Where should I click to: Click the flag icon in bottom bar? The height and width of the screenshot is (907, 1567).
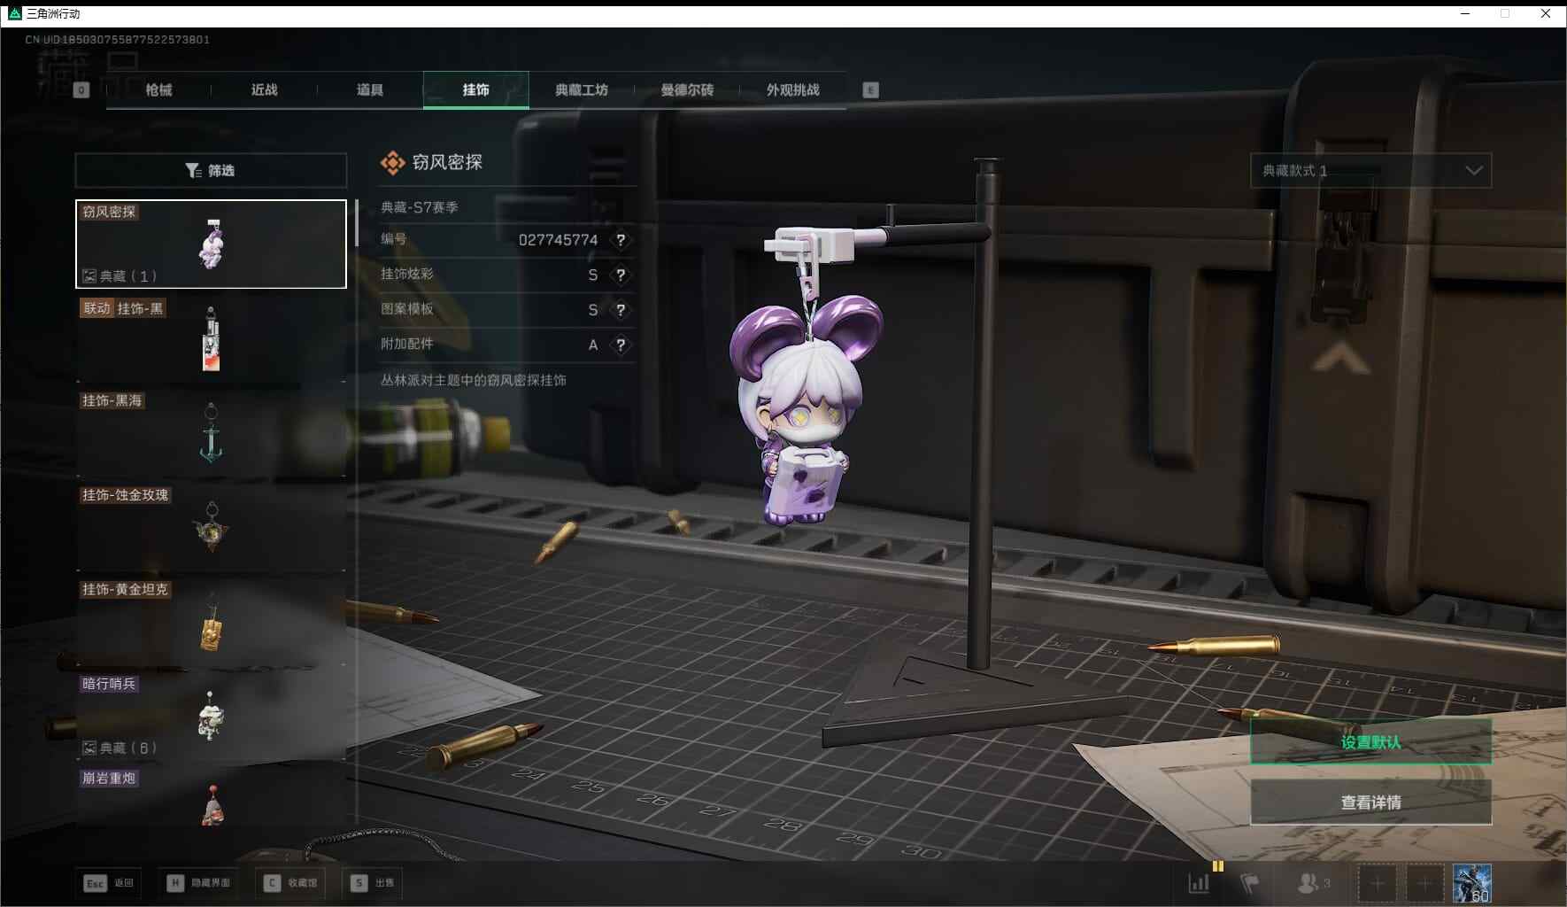(x=1250, y=883)
